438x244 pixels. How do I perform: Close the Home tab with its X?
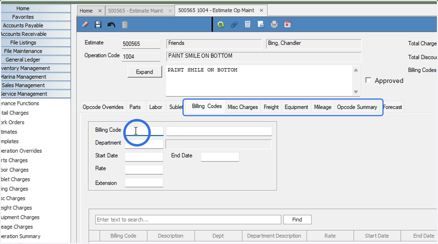click(100, 11)
